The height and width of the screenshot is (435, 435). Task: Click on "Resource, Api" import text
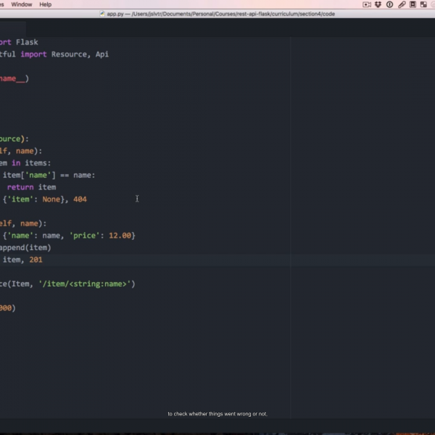tap(80, 54)
